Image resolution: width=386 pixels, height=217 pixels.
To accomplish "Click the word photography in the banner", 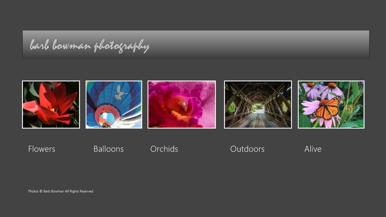I will click(122, 46).
